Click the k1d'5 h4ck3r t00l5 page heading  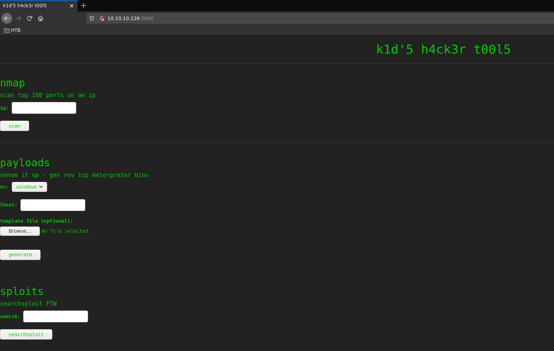443,49
